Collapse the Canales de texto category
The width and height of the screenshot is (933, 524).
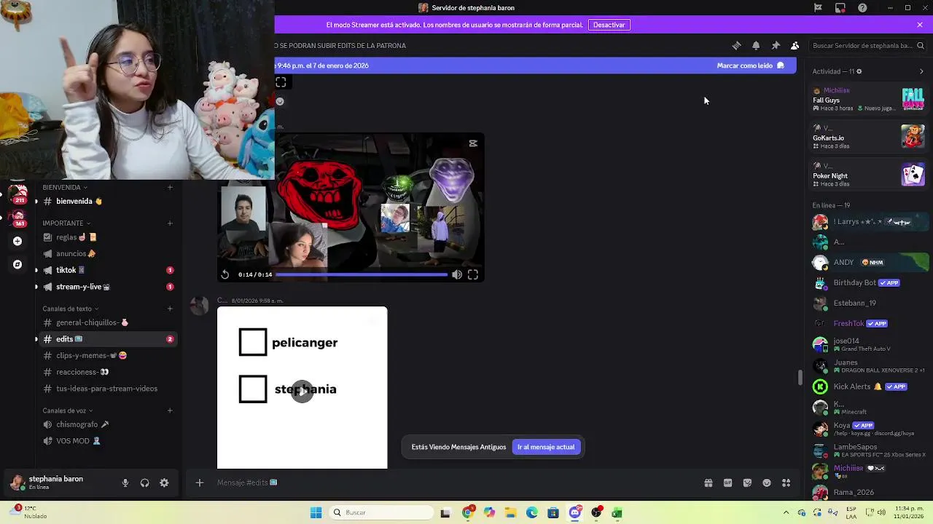click(71, 309)
